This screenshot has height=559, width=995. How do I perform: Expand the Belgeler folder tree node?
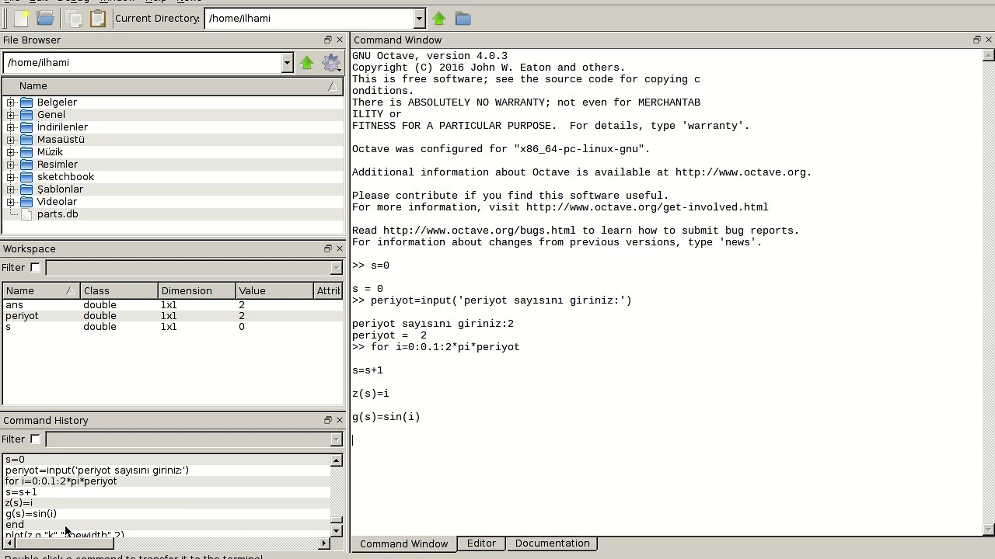tap(11, 102)
